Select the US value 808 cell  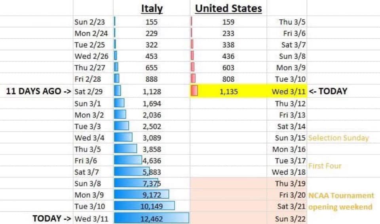click(228, 79)
